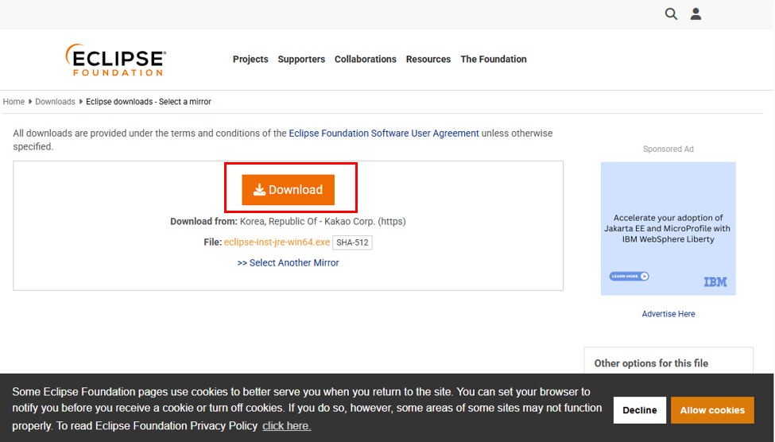The width and height of the screenshot is (775, 442).
Task: Click 'Other options for this file' heading
Action: click(x=651, y=363)
